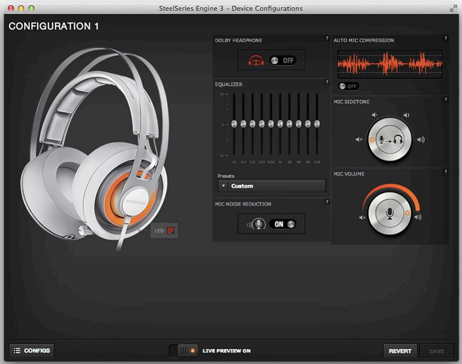Click the headset product image
This screenshot has width=462, height=364.
pyautogui.click(x=95, y=149)
